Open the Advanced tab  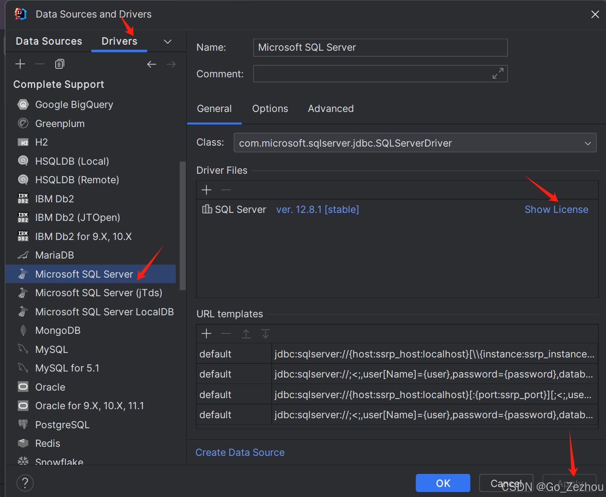(x=331, y=109)
